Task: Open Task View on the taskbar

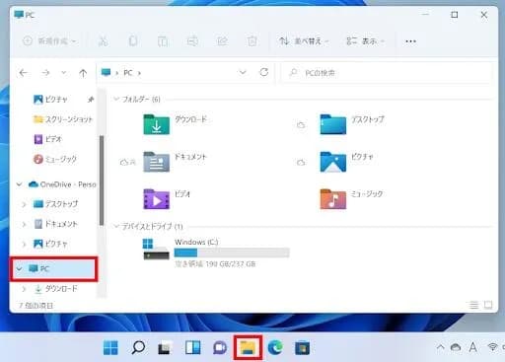Action: click(x=165, y=348)
